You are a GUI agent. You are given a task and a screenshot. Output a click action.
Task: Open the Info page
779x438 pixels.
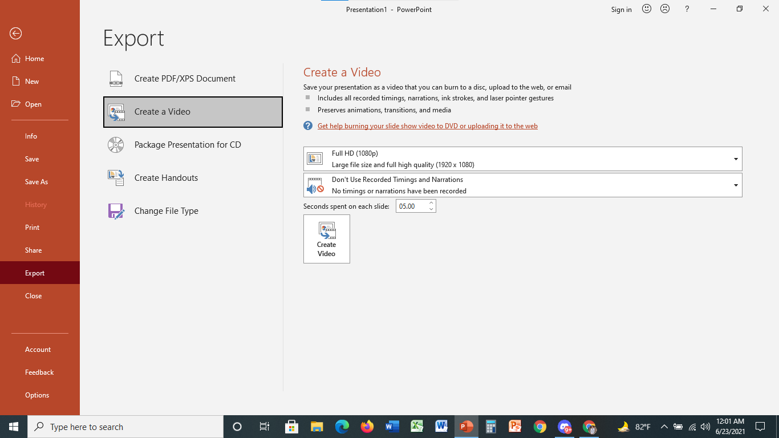tap(40, 136)
